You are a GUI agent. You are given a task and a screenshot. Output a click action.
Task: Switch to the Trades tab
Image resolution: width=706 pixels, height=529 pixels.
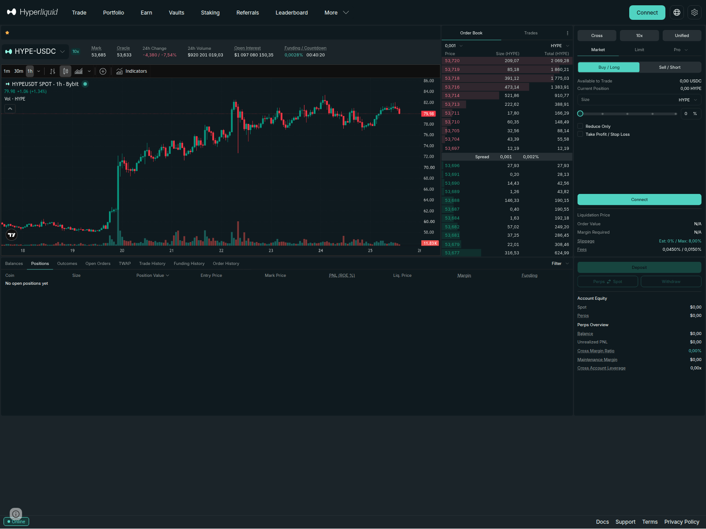531,33
